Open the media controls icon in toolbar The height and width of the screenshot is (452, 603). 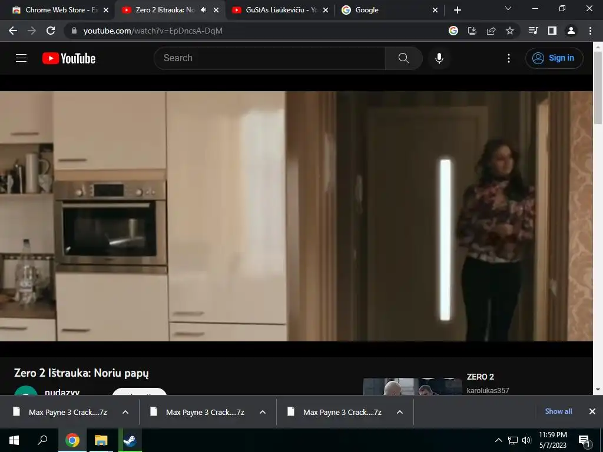click(534, 31)
